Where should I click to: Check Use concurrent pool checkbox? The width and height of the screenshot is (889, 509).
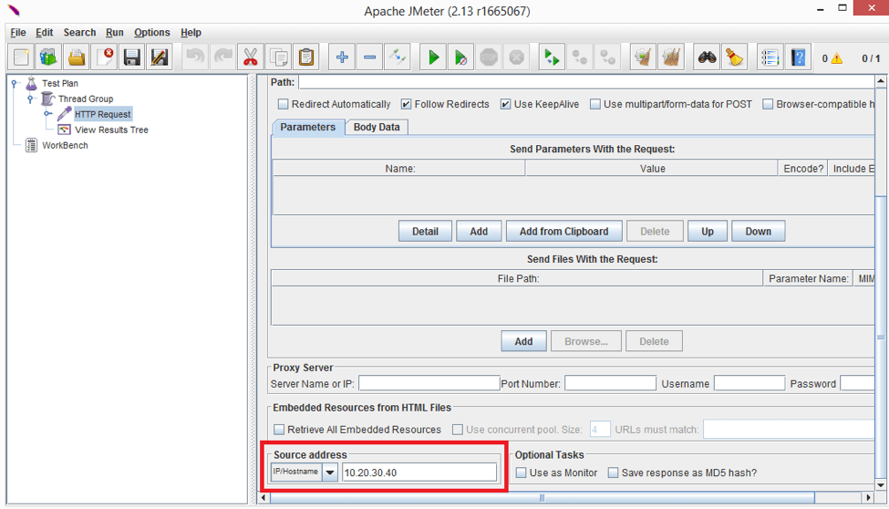[x=458, y=430]
